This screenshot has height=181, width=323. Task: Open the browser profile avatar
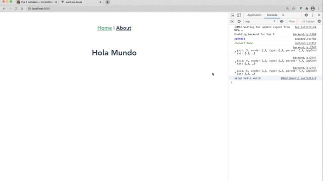(x=313, y=9)
